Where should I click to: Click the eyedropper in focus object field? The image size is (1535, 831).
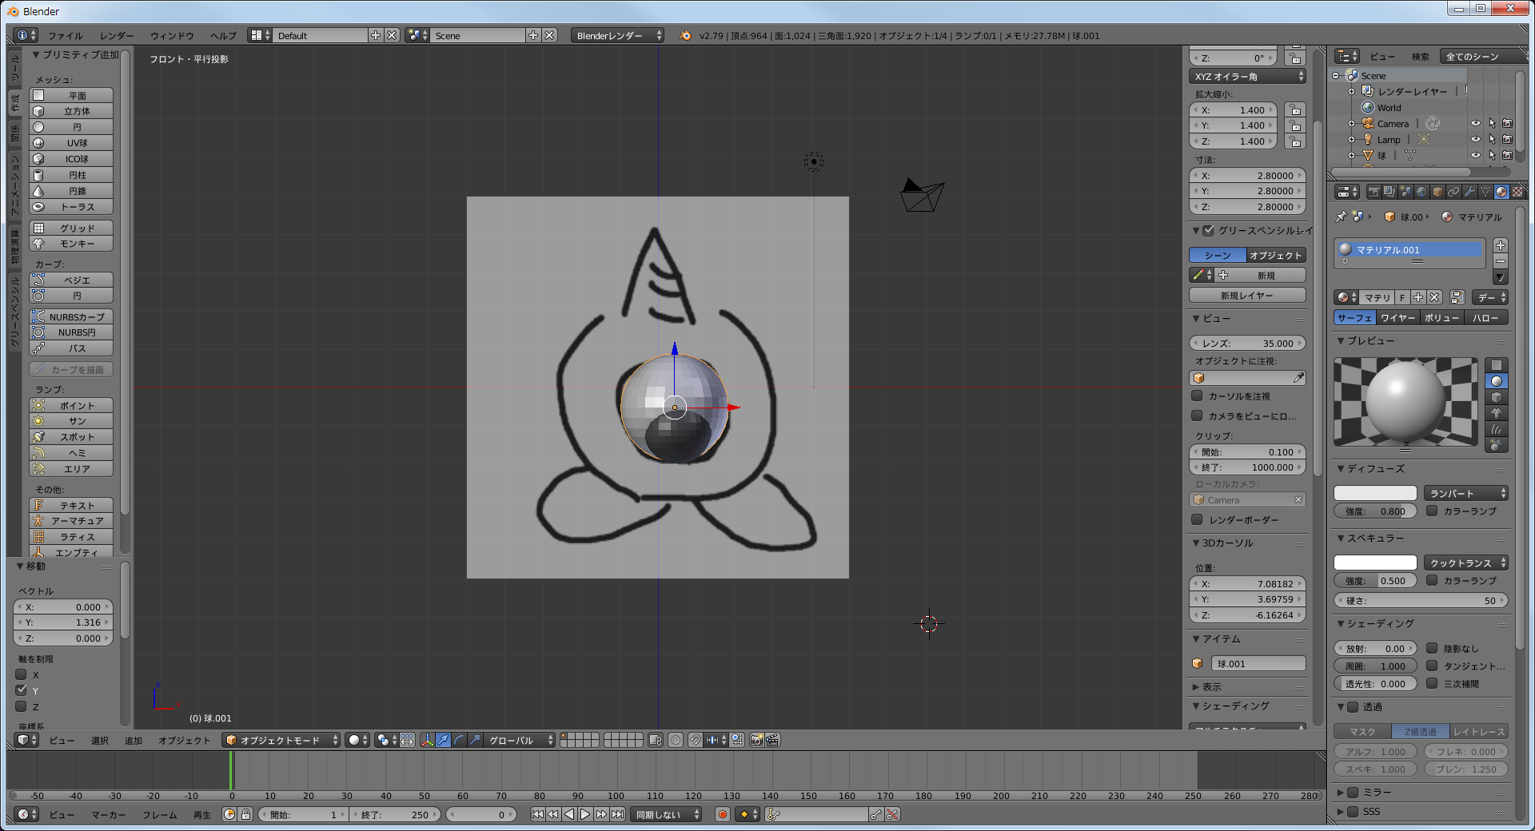tap(1298, 378)
